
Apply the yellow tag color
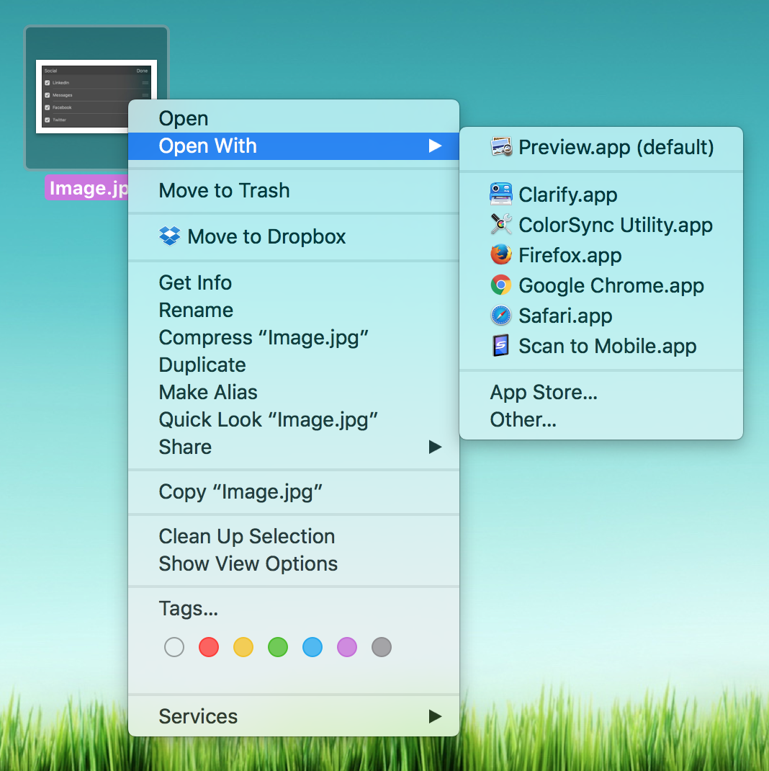(243, 647)
